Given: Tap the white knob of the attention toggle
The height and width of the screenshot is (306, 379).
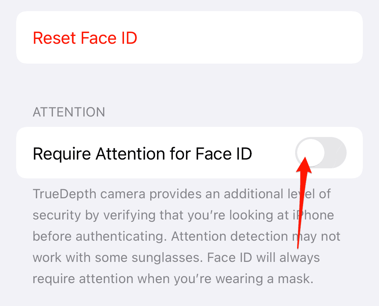Looking at the screenshot, I should pos(310,152).
